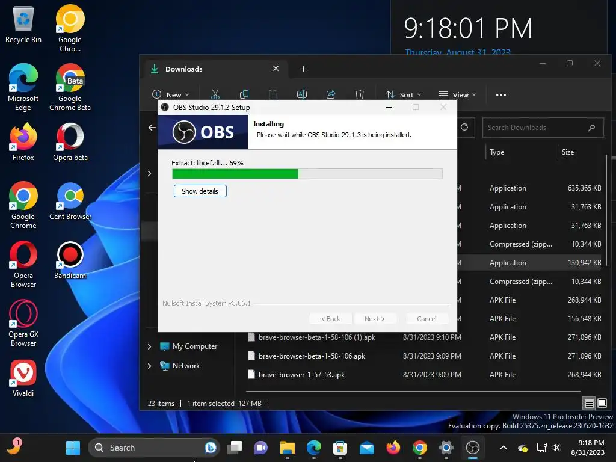Open the See more ellipsis menu
Screen dimensions: 616x462
click(x=501, y=94)
